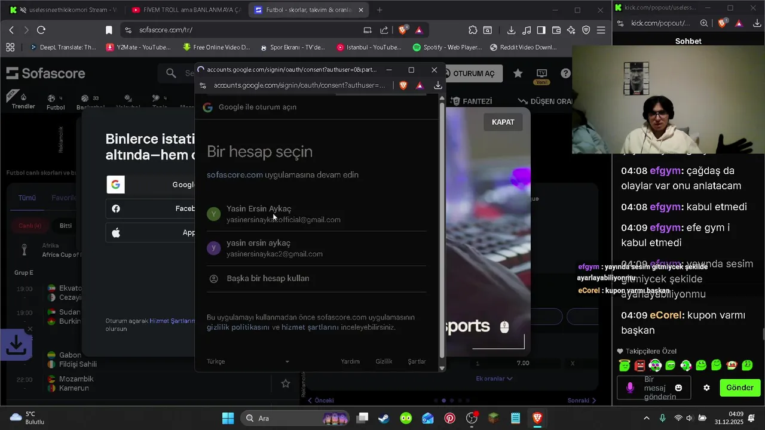
Task: Click the Şartlar footer link
Action: pos(417,361)
